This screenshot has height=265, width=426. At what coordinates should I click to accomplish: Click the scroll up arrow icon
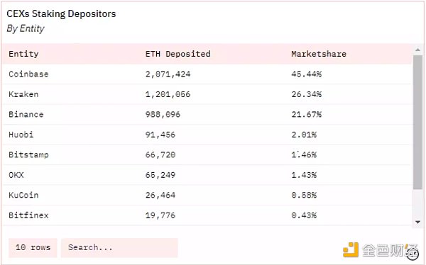[417, 50]
